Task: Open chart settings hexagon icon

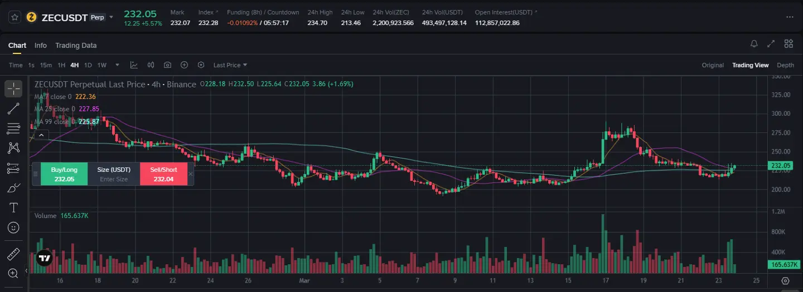Action: pyautogui.click(x=201, y=65)
